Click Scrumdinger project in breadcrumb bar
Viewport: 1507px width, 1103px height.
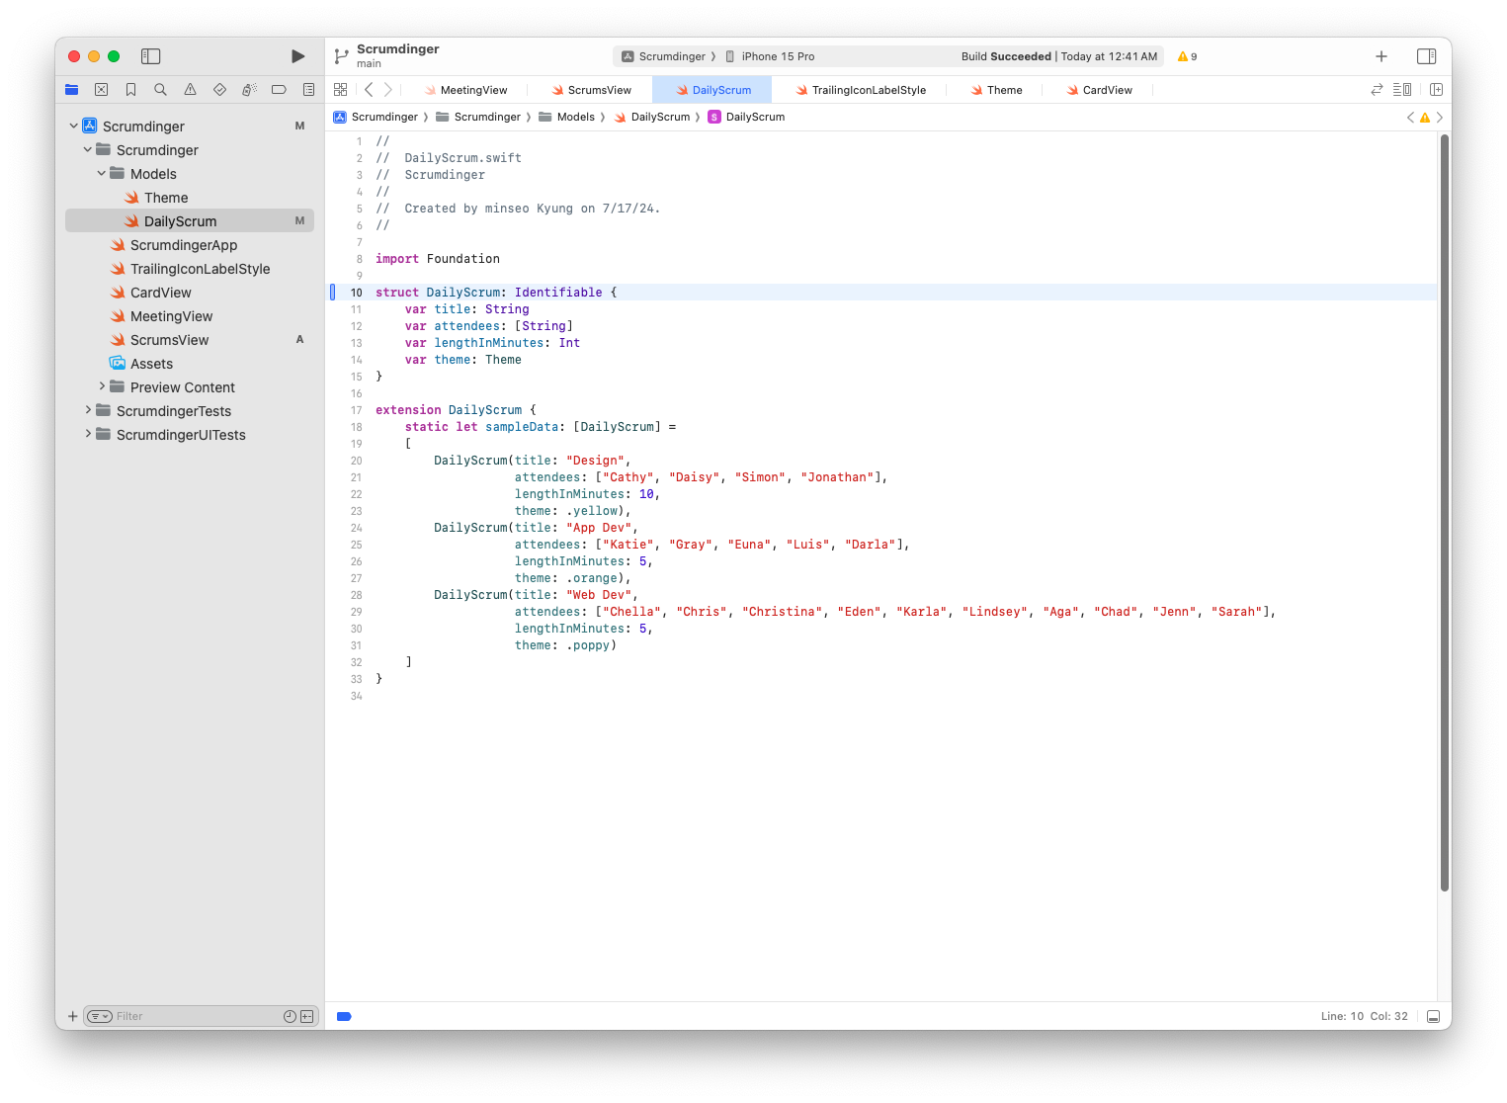click(x=376, y=117)
